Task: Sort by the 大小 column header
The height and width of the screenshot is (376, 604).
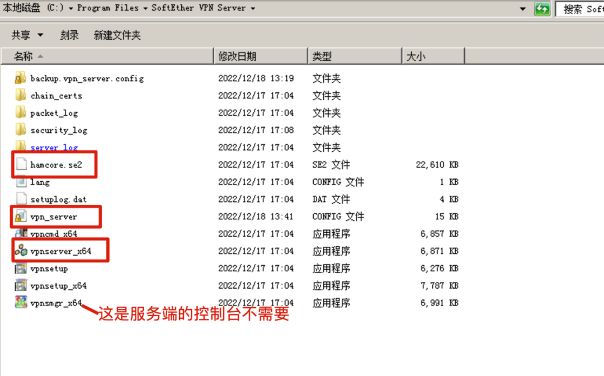Action: click(433, 57)
